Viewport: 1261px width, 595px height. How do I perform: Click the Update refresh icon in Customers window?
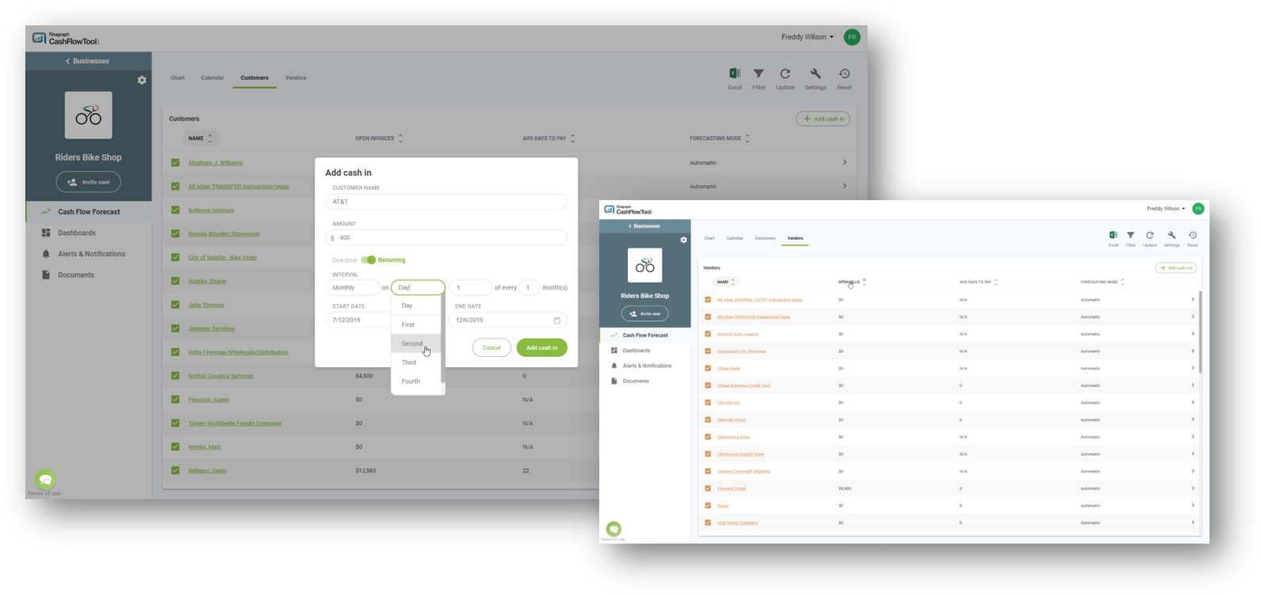pyautogui.click(x=785, y=74)
